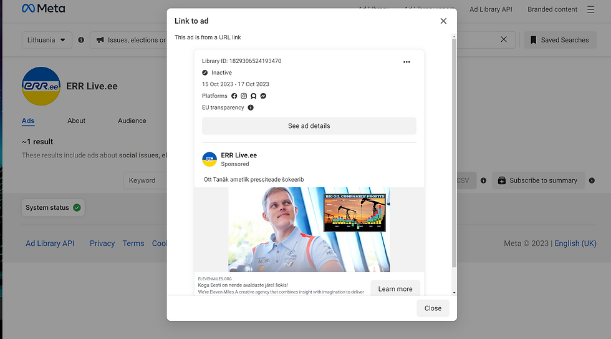Click the Close button in the dialog
Screen dimensions: 611x339
(x=433, y=308)
